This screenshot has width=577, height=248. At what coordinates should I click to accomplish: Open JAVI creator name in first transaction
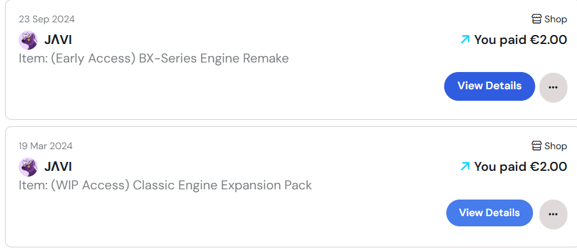[58, 40]
